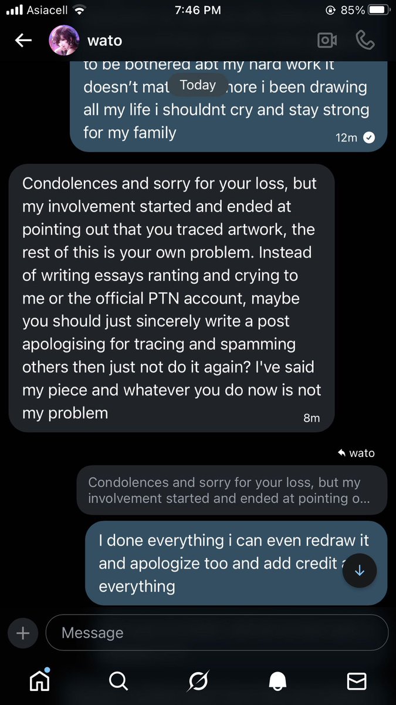This screenshot has height=705, width=396.
Task: Tap the message about redrawing and credit
Action: click(236, 562)
